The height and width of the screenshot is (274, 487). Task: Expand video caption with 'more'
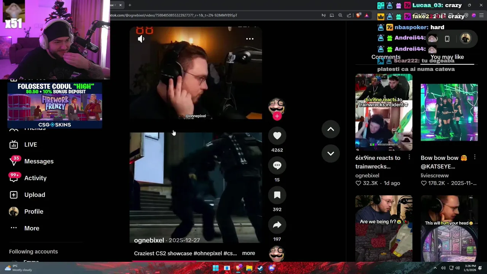248,253
